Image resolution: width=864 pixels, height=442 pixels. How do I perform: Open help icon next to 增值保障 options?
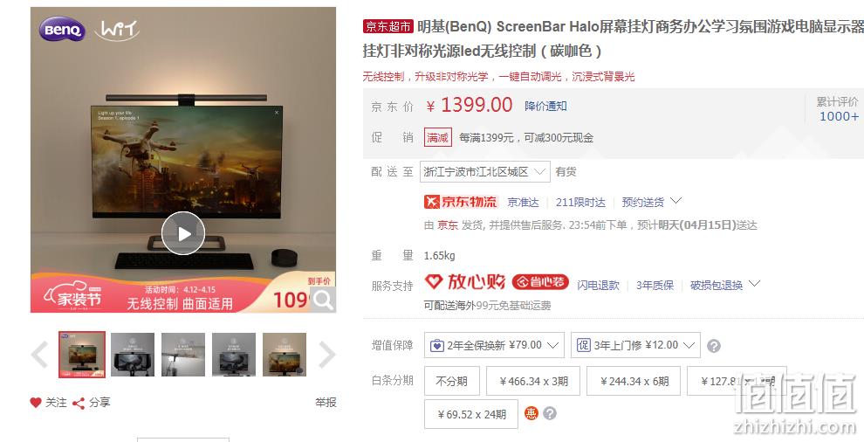tap(714, 346)
